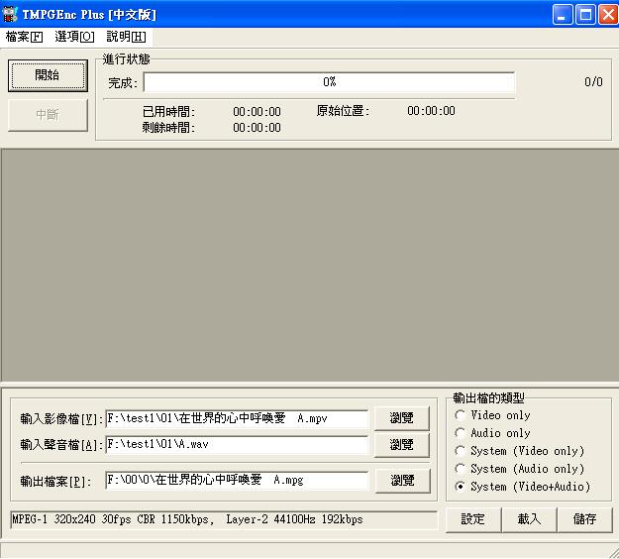Image resolution: width=619 pixels, height=559 pixels.
Task: Choose System (Audio only) radio option
Action: pyautogui.click(x=461, y=469)
